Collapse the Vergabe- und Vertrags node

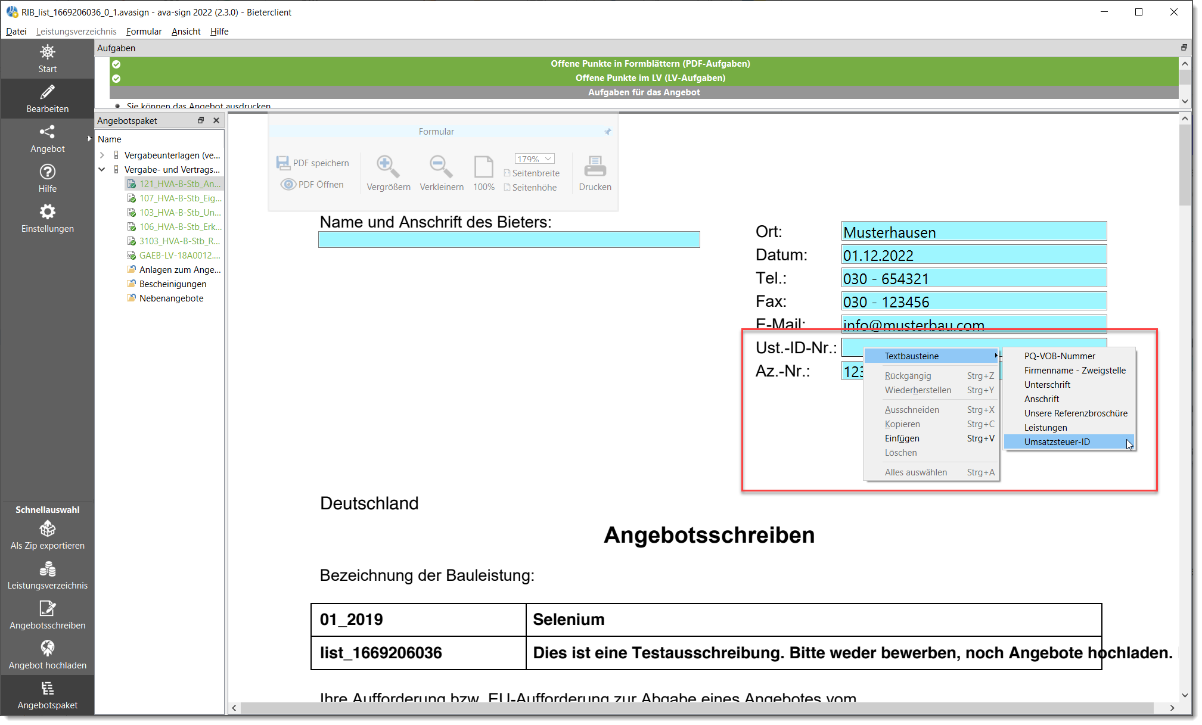(102, 169)
